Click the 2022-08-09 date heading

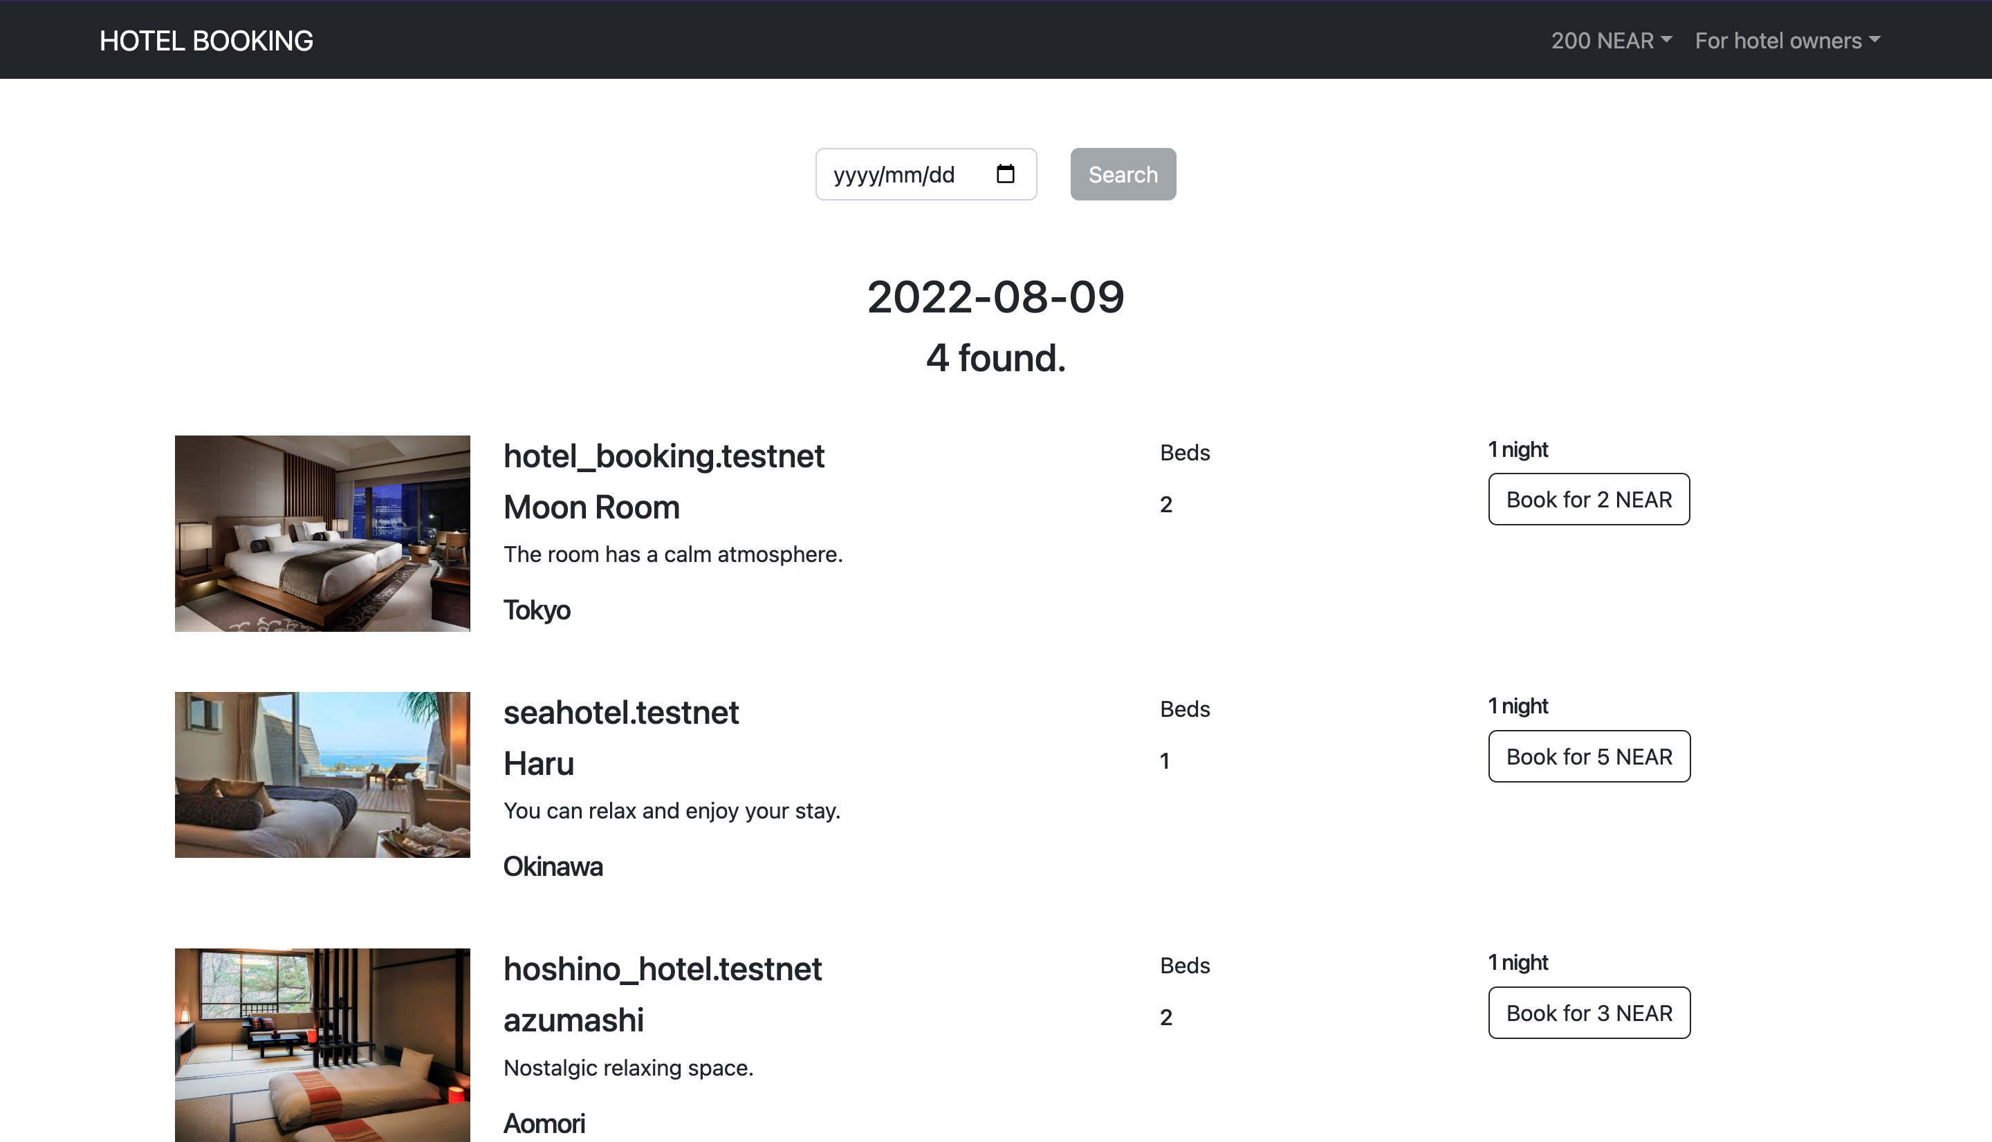click(x=995, y=297)
